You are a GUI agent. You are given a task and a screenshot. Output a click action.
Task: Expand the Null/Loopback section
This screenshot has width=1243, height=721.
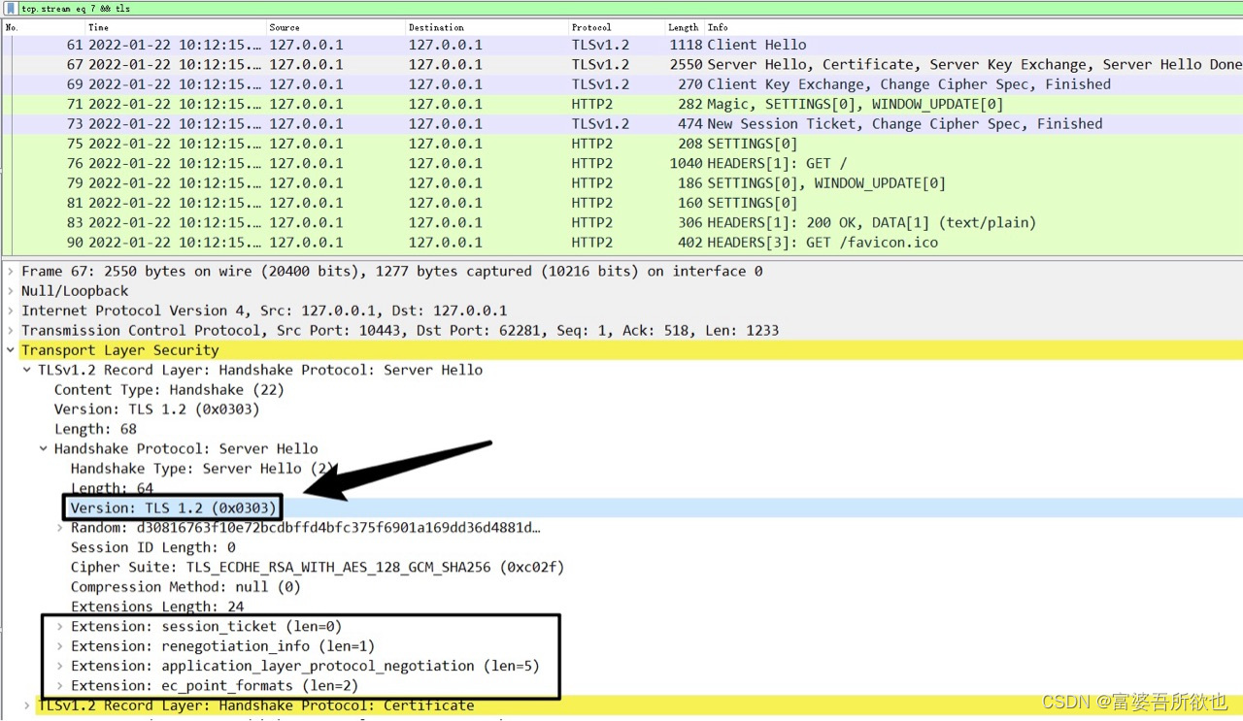[10, 290]
